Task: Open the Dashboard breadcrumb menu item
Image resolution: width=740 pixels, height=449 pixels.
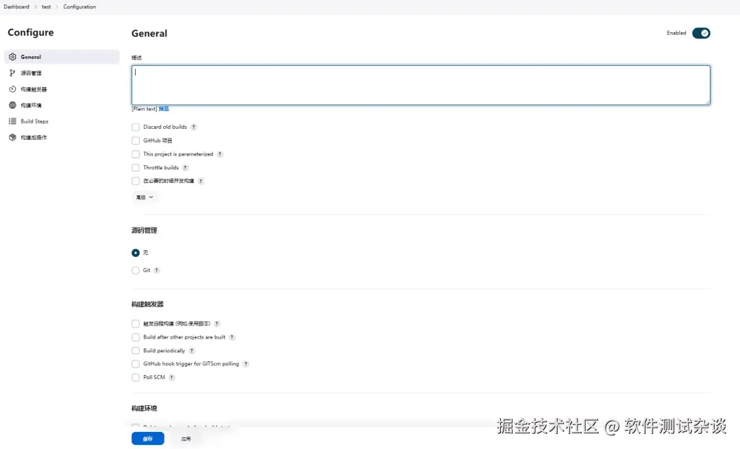Action: (x=16, y=6)
